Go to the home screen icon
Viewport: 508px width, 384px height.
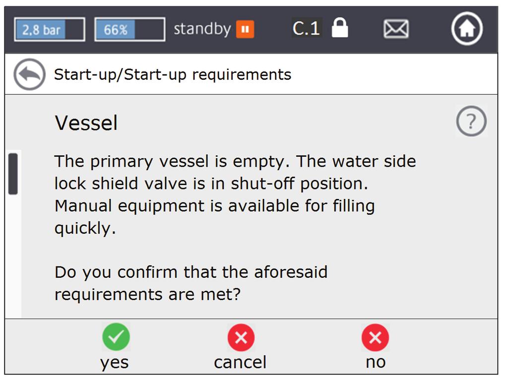point(467,28)
